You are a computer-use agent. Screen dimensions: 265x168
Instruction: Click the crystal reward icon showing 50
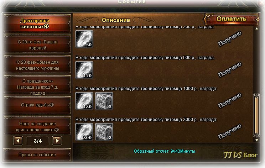pos(84,39)
